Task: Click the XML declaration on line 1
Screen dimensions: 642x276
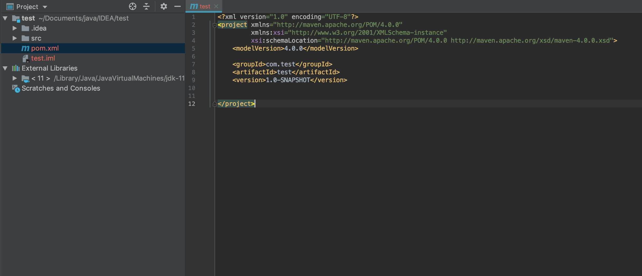Action: [288, 17]
